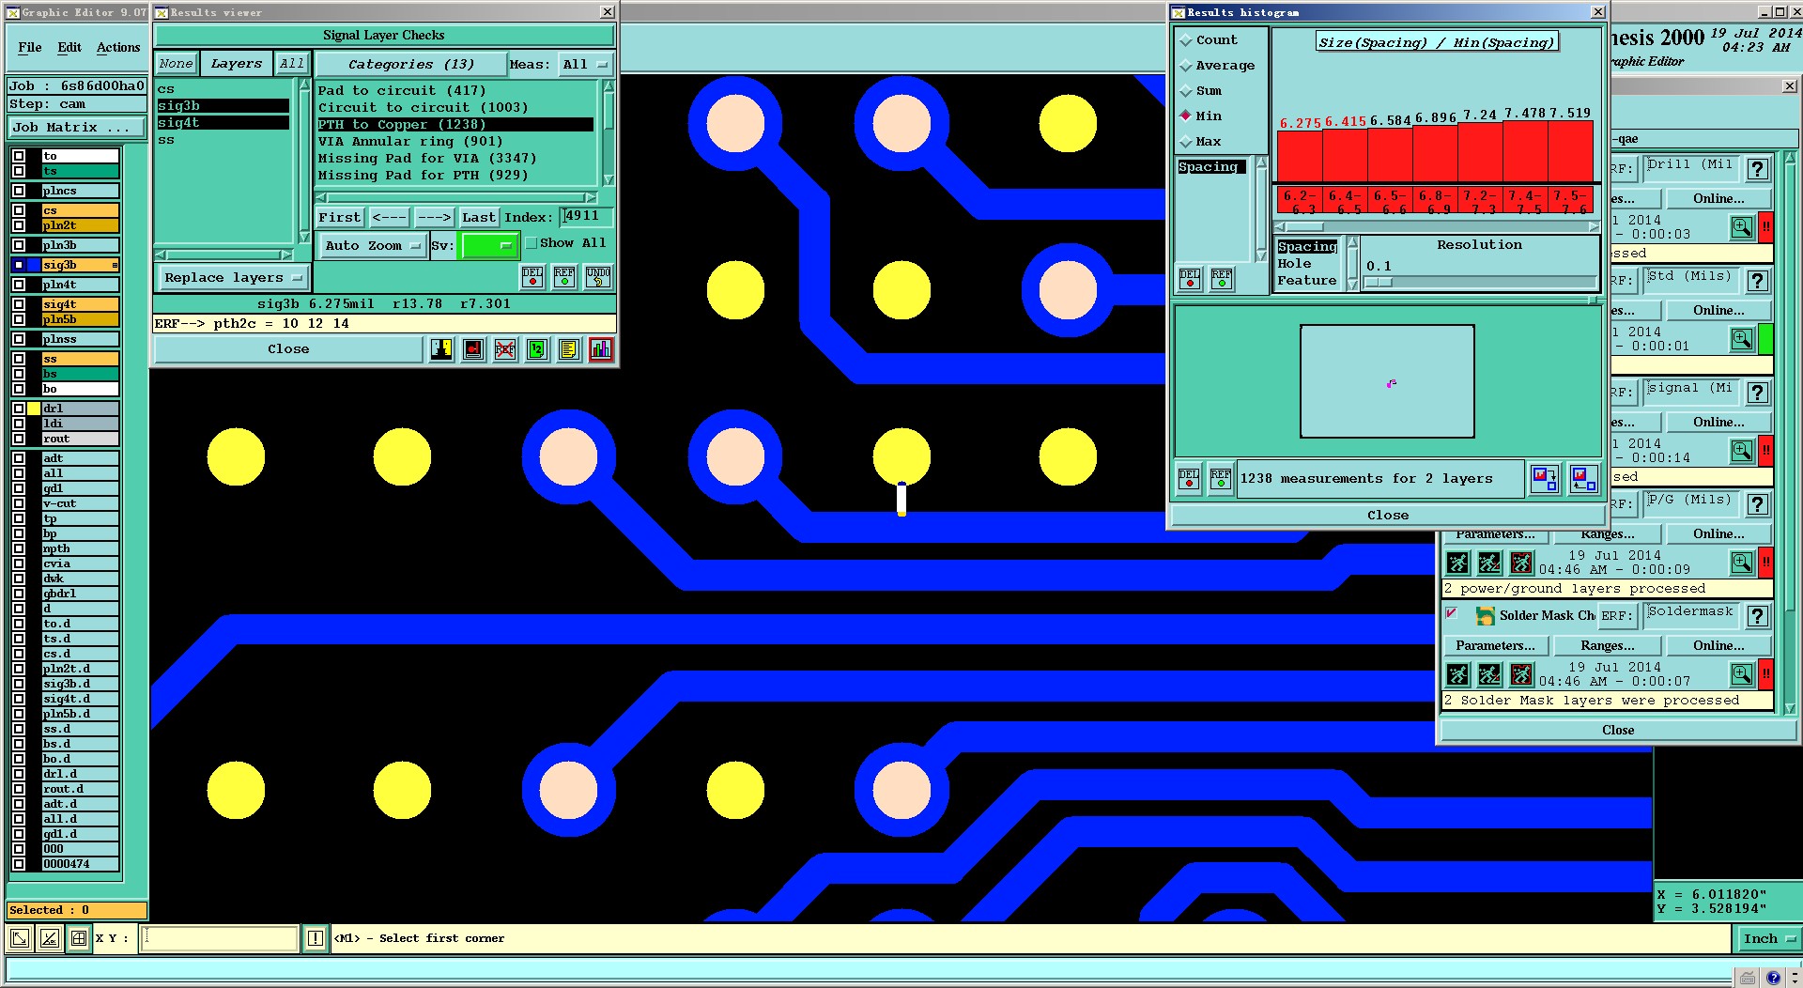Open the Edit menu
This screenshot has width=1803, height=988.
[x=69, y=48]
